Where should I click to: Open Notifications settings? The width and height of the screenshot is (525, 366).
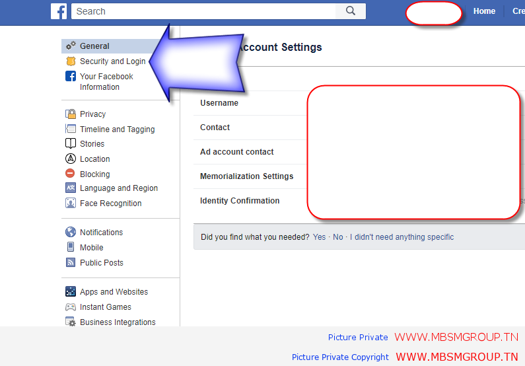(x=101, y=233)
